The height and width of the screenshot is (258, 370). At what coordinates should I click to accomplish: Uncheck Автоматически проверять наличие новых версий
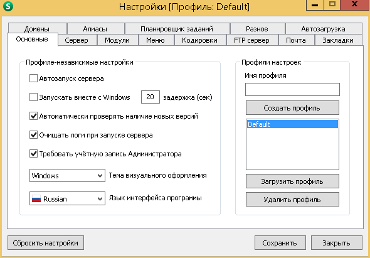[33, 116]
